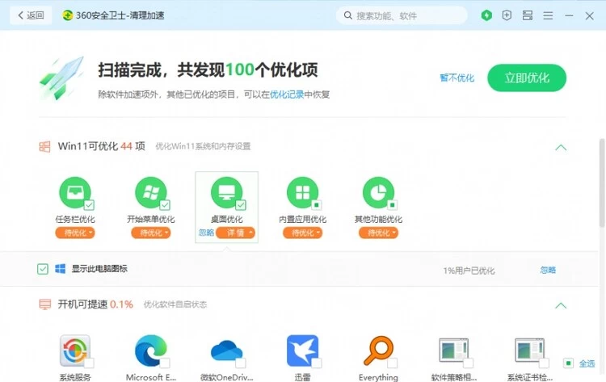Click the green shield icon in title bar
Viewport: 606px width, 382px height.
[x=486, y=15]
